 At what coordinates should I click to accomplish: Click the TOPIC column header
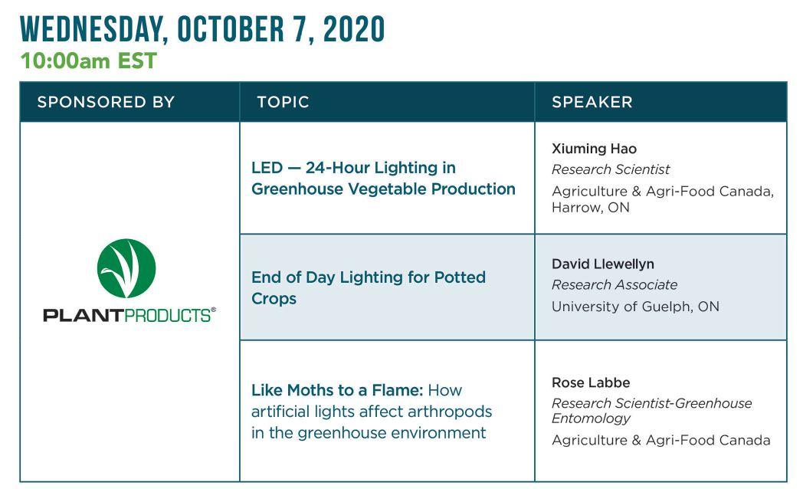[283, 102]
